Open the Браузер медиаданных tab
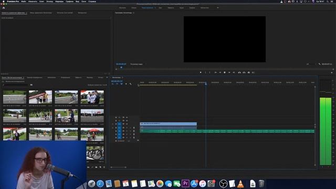The width and height of the screenshot is (336, 189). point(35,78)
